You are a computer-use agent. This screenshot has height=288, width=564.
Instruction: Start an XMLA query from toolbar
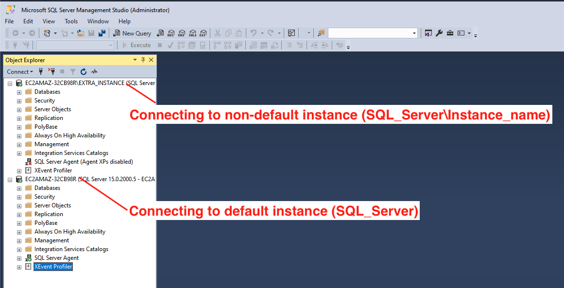click(x=192, y=33)
